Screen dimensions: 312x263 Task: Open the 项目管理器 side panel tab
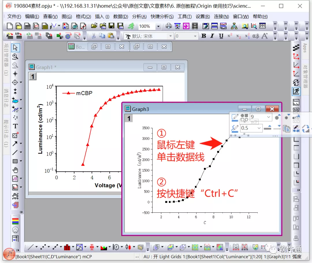6,59
